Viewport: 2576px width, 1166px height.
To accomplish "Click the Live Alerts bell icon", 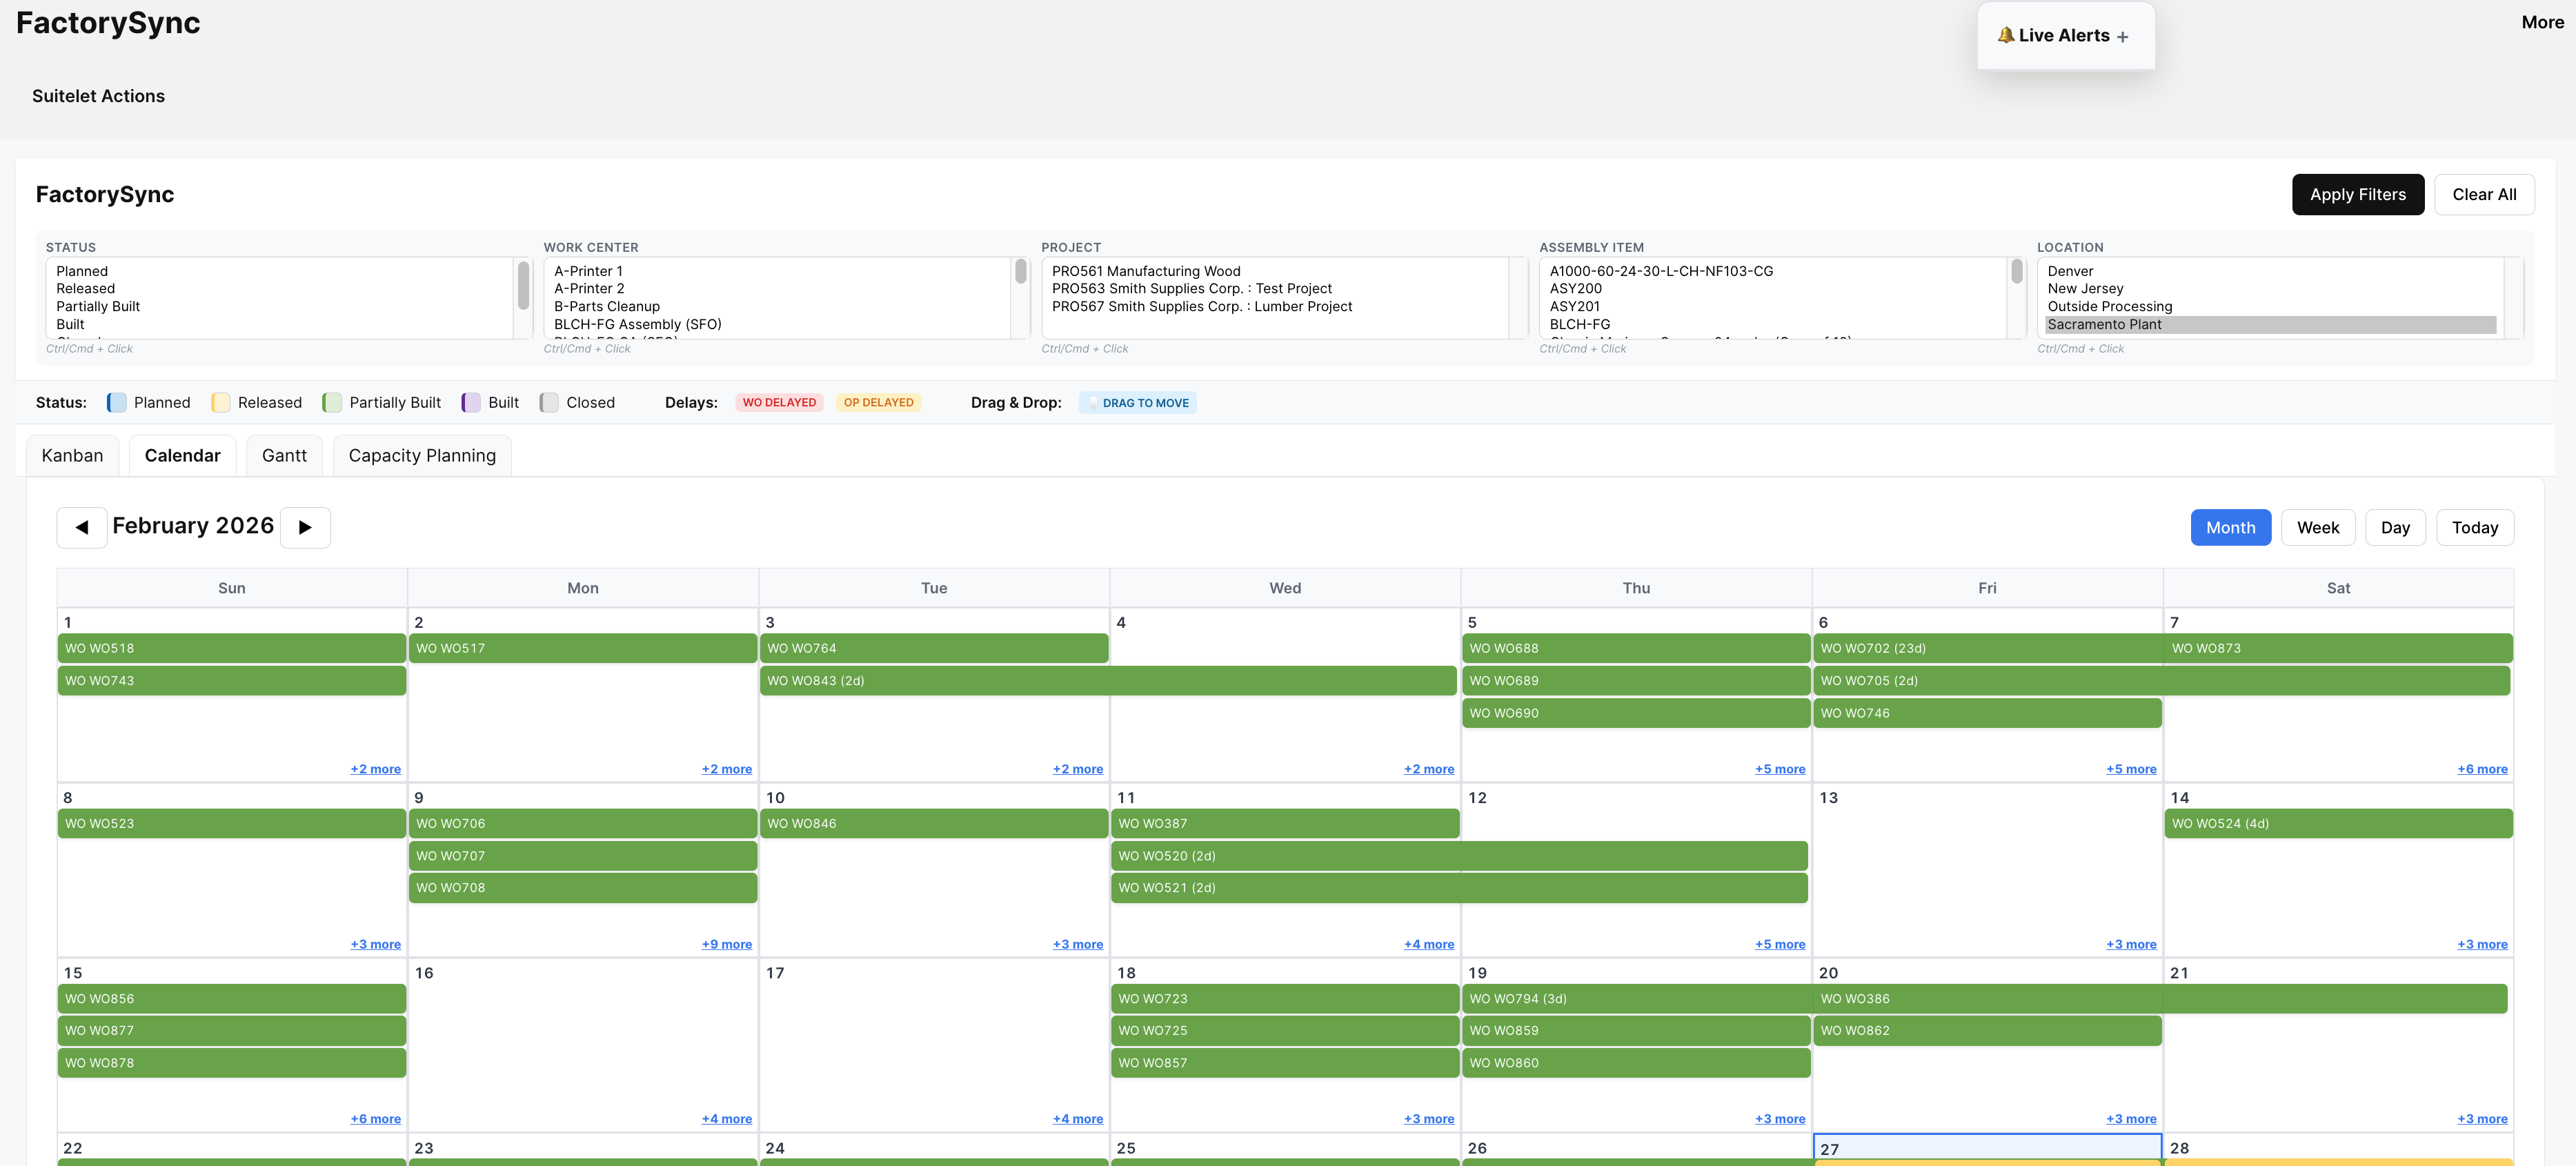I will (2006, 34).
